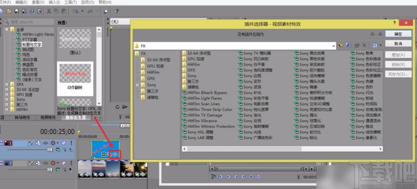Open the event FX icon on text clip
Image resolution: width=417 pixels, height=189 pixels.
[x=115, y=154]
